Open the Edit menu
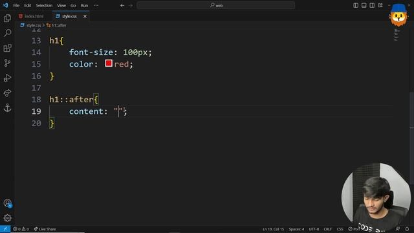 [x=27, y=5]
